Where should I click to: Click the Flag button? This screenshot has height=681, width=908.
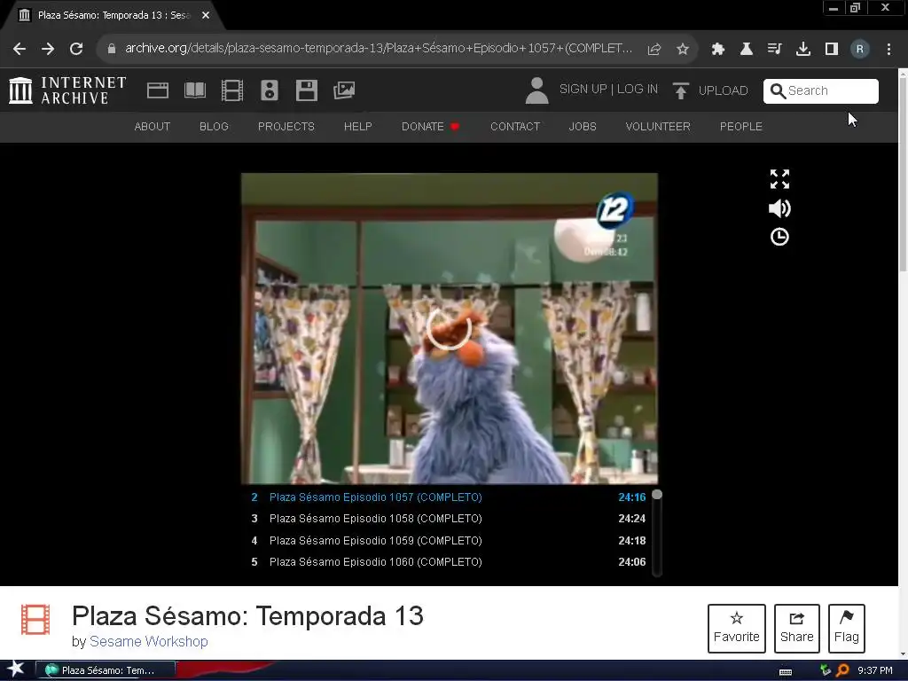coord(847,629)
